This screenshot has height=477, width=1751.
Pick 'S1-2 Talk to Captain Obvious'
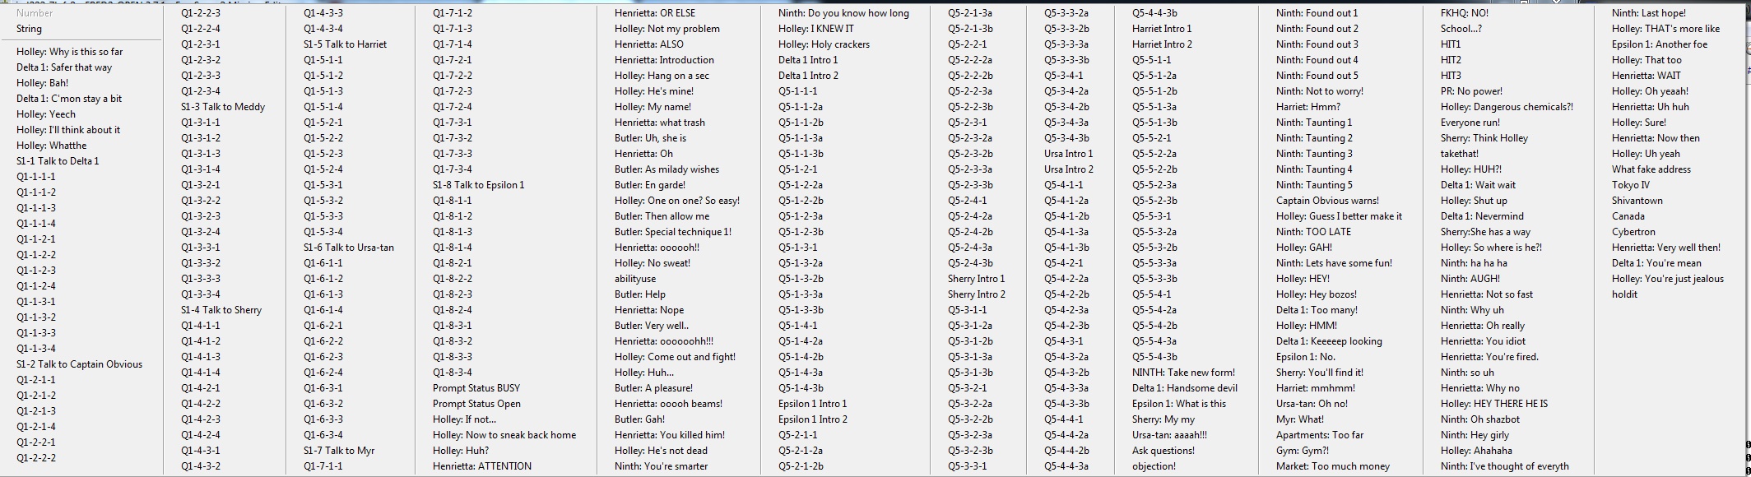pyautogui.click(x=80, y=364)
